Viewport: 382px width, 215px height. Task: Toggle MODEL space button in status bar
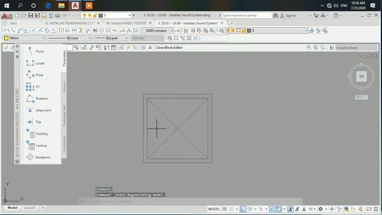[214, 209]
